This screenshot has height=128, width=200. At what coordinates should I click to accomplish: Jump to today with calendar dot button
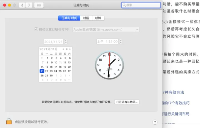[x=67, y=49]
